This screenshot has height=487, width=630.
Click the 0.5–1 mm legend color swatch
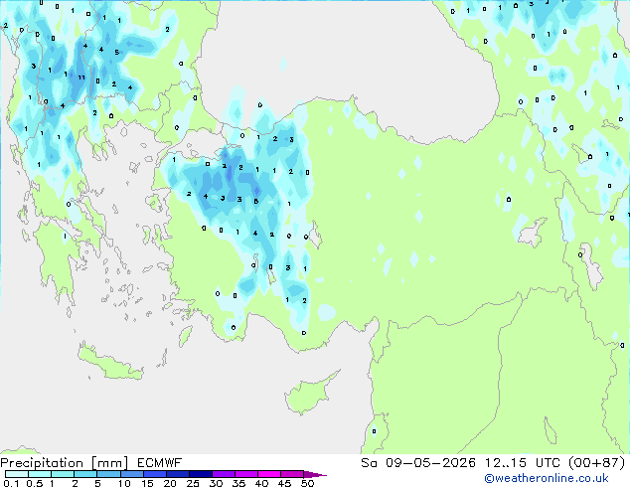click(x=40, y=474)
